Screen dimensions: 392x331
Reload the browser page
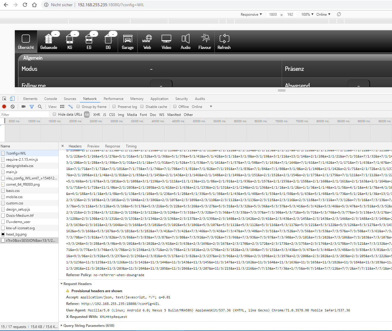click(x=25, y=5)
